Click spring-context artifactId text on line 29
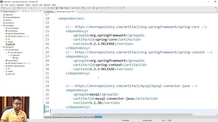This screenshot has height=122, width=218. (x=109, y=65)
